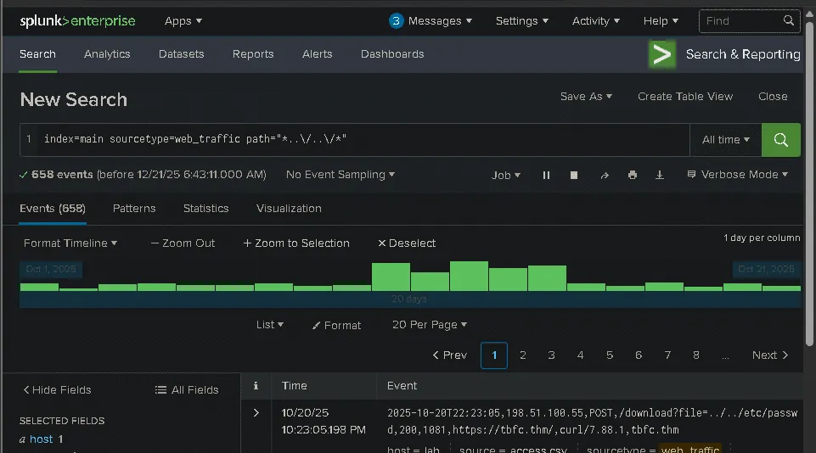Open the All time range picker

(725, 140)
